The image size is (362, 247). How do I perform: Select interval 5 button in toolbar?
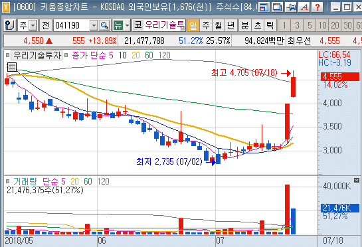[310, 25]
